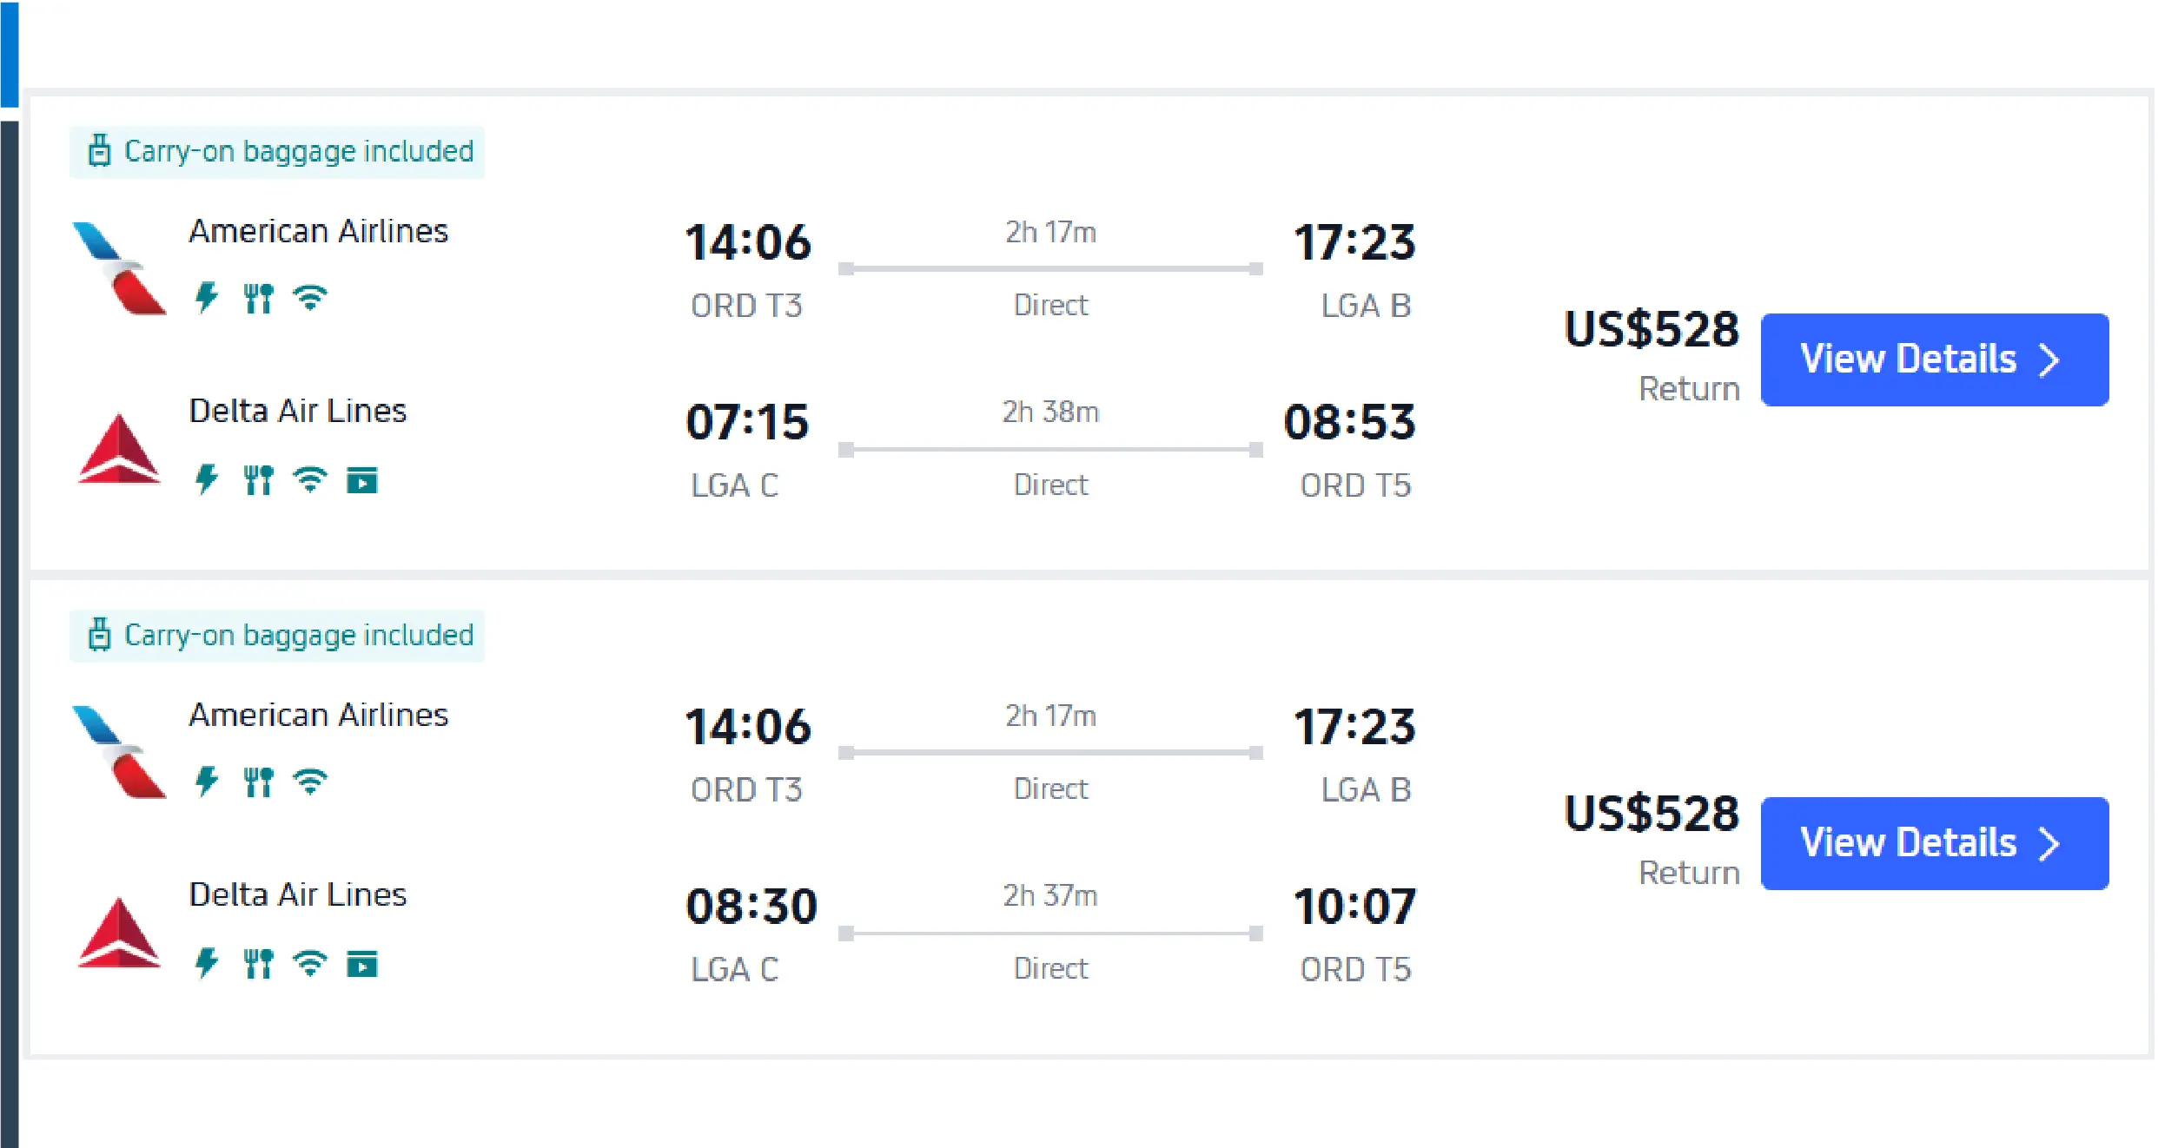This screenshot has width=2178, height=1148.
Task: Click the Wi-Fi icon on the 08:30 Delta flight
Action: point(310,963)
